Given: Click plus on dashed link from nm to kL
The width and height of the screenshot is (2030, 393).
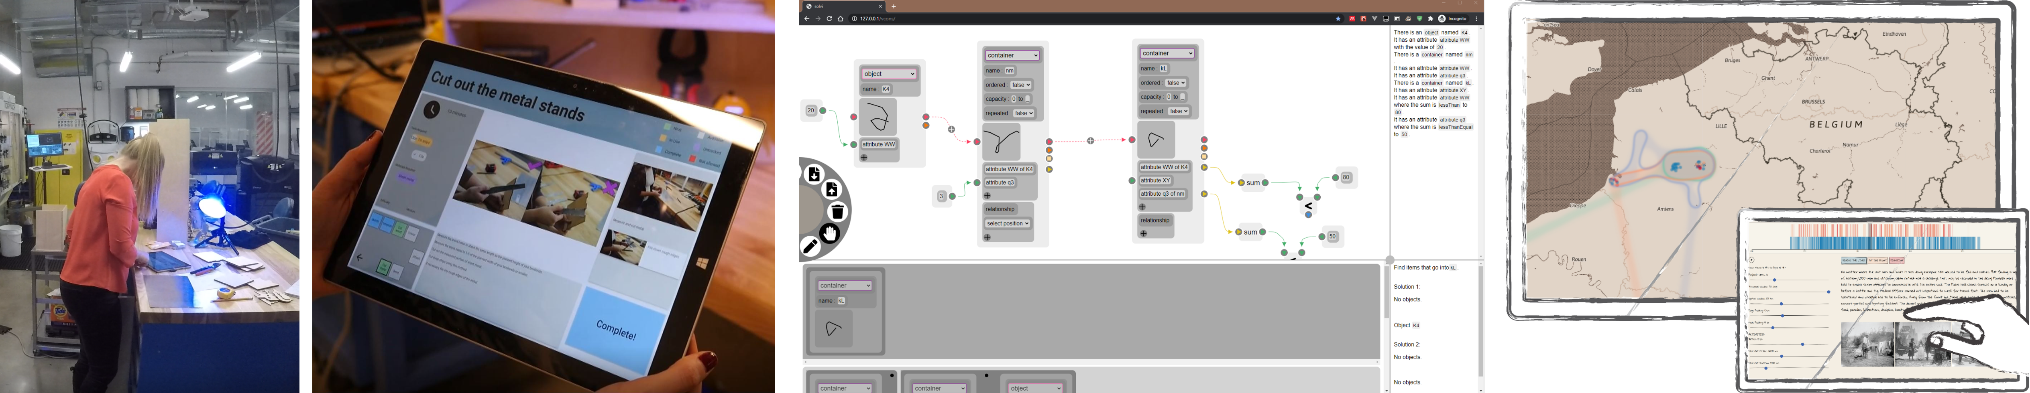Looking at the screenshot, I should point(1091,141).
